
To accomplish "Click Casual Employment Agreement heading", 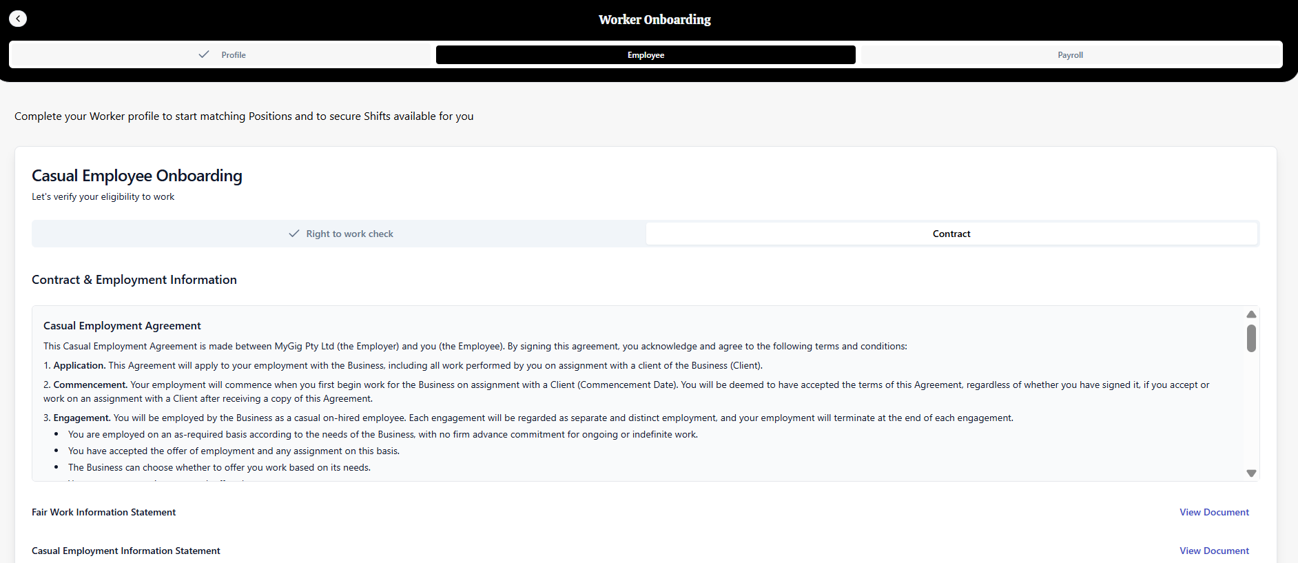I will click(122, 326).
